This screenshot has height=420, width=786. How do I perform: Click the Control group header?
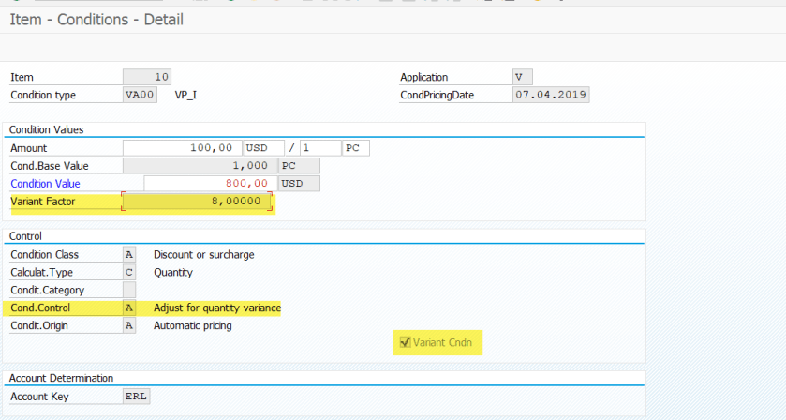click(x=25, y=236)
